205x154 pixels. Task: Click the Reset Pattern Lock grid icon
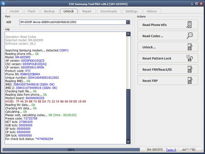(x=190, y=58)
